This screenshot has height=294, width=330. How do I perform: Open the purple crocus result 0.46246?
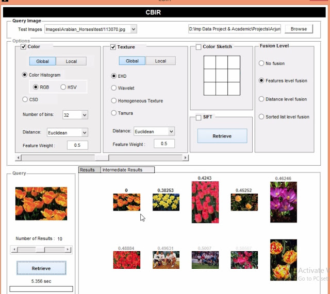(284, 202)
